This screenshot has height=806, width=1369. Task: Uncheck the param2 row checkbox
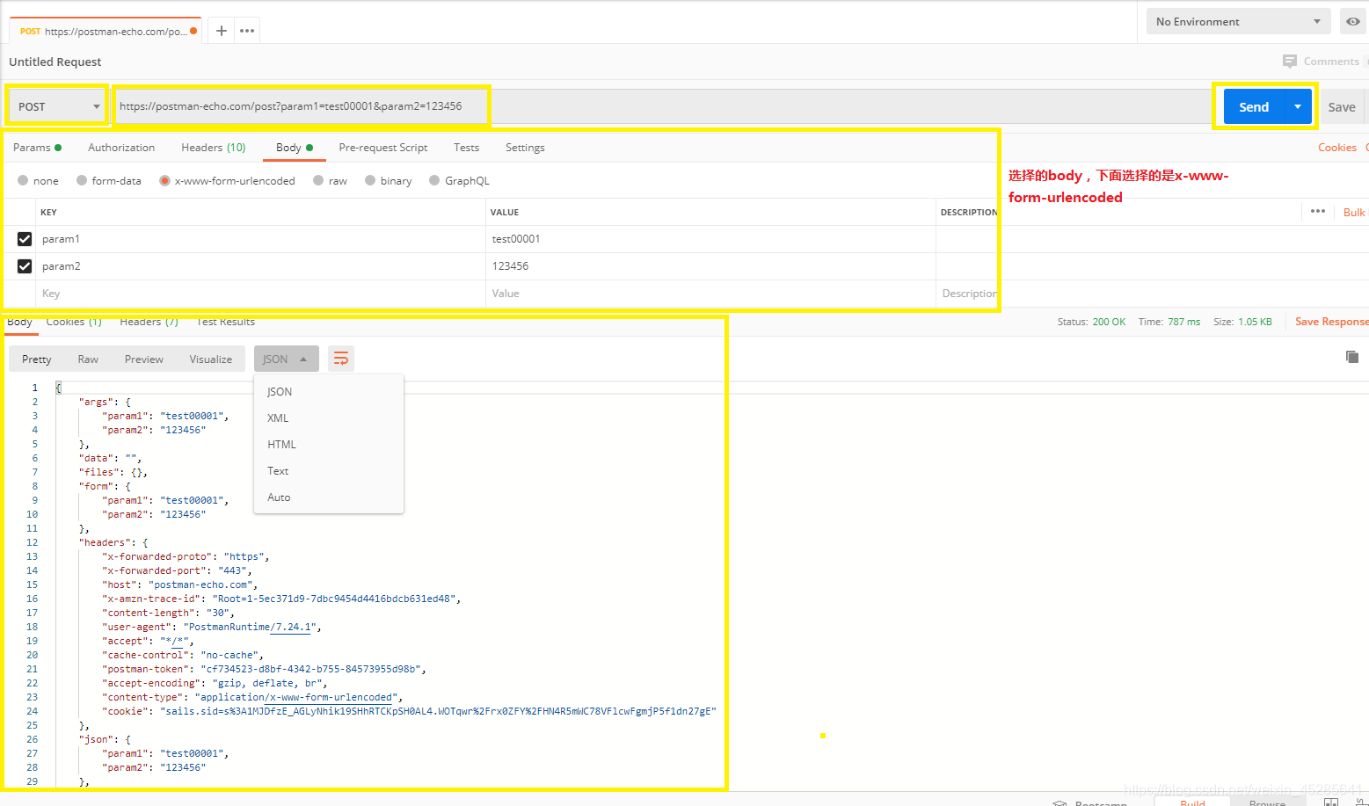point(25,266)
